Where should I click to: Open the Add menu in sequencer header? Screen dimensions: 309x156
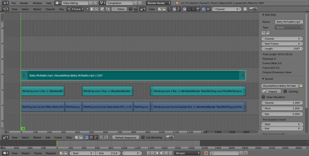[x=48, y=137]
